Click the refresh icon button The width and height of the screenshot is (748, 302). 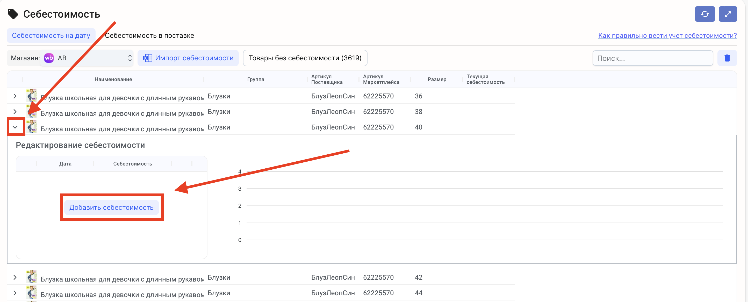pyautogui.click(x=704, y=14)
